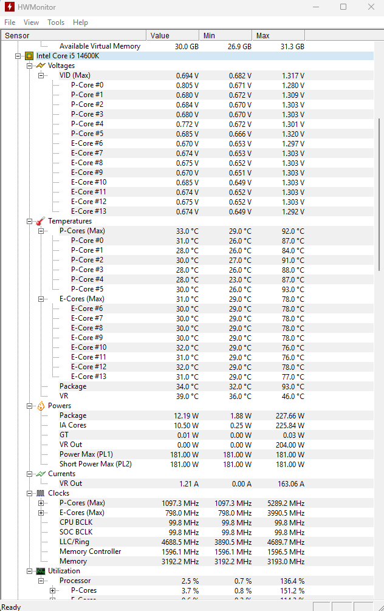384x611 pixels.
Task: Click the vertical scrollbar thumb
Action: pos(380,194)
